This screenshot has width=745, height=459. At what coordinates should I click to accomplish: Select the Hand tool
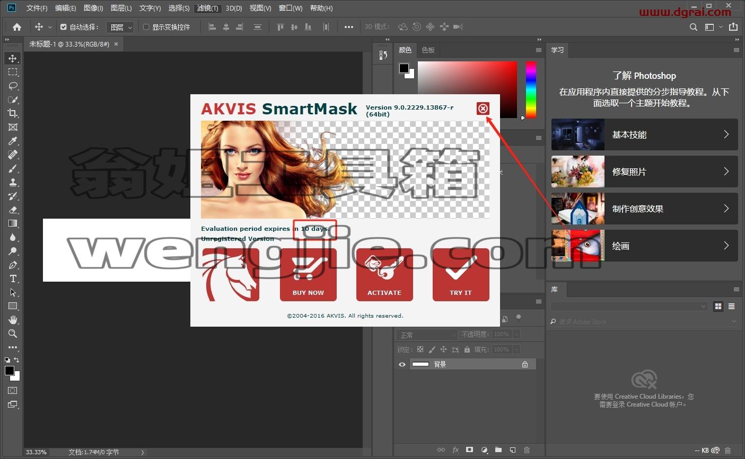[x=13, y=320]
